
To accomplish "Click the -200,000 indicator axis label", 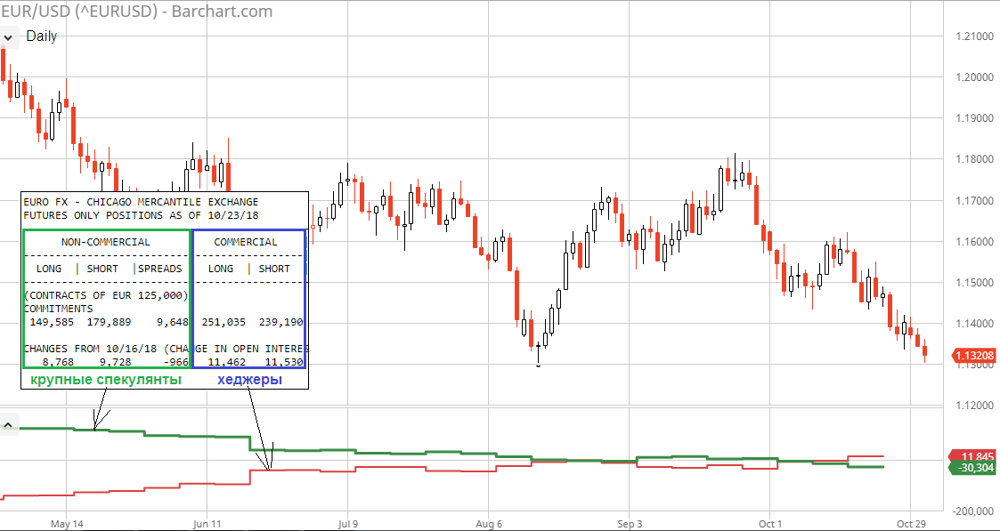I will (974, 511).
